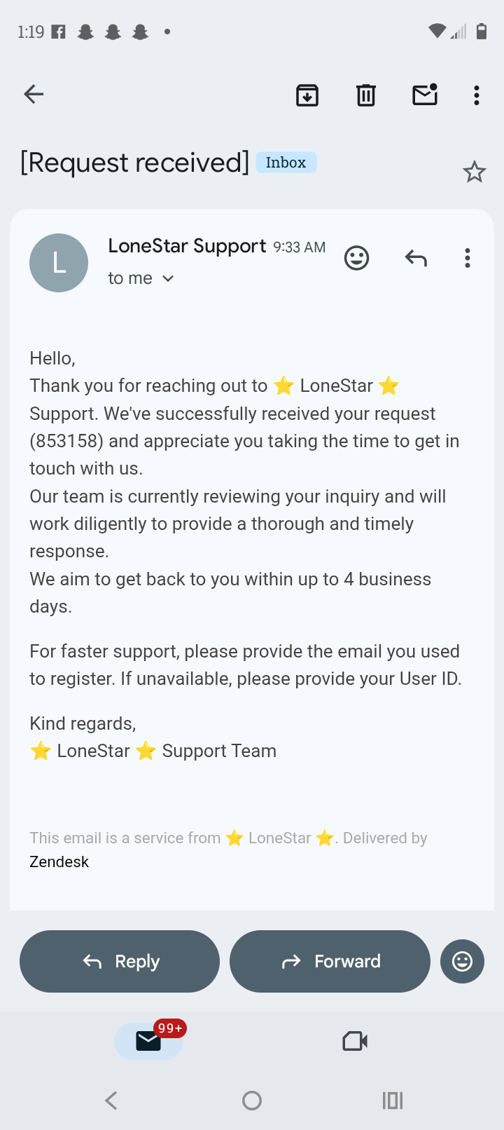Open Android recent apps button
The width and height of the screenshot is (504, 1130).
coord(393,1101)
